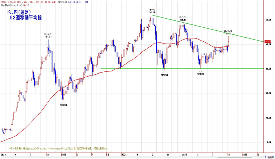This screenshot has width=275, height=159.
Task: Click the 25/4/25 low label at 139.87
Action: [x=200, y=73]
